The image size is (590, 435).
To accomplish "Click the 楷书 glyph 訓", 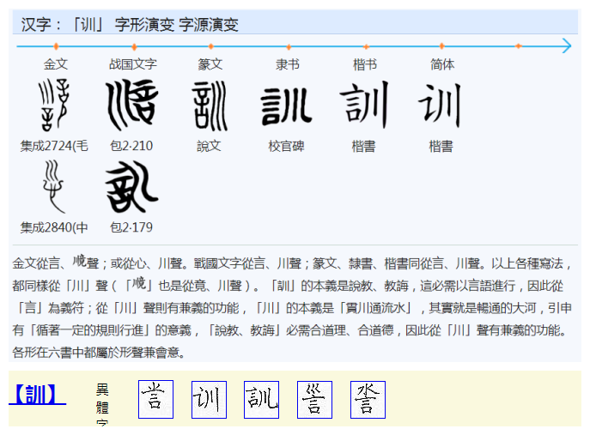I will [364, 105].
